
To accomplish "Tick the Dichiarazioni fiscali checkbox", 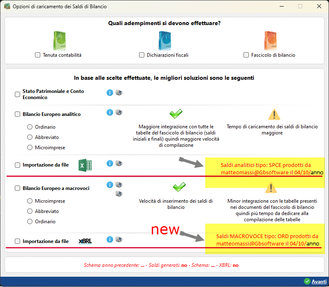I will pyautogui.click(x=141, y=55).
